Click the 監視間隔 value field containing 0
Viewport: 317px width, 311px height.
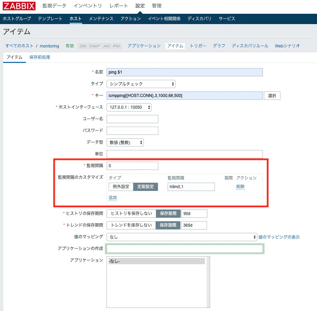[132, 166]
